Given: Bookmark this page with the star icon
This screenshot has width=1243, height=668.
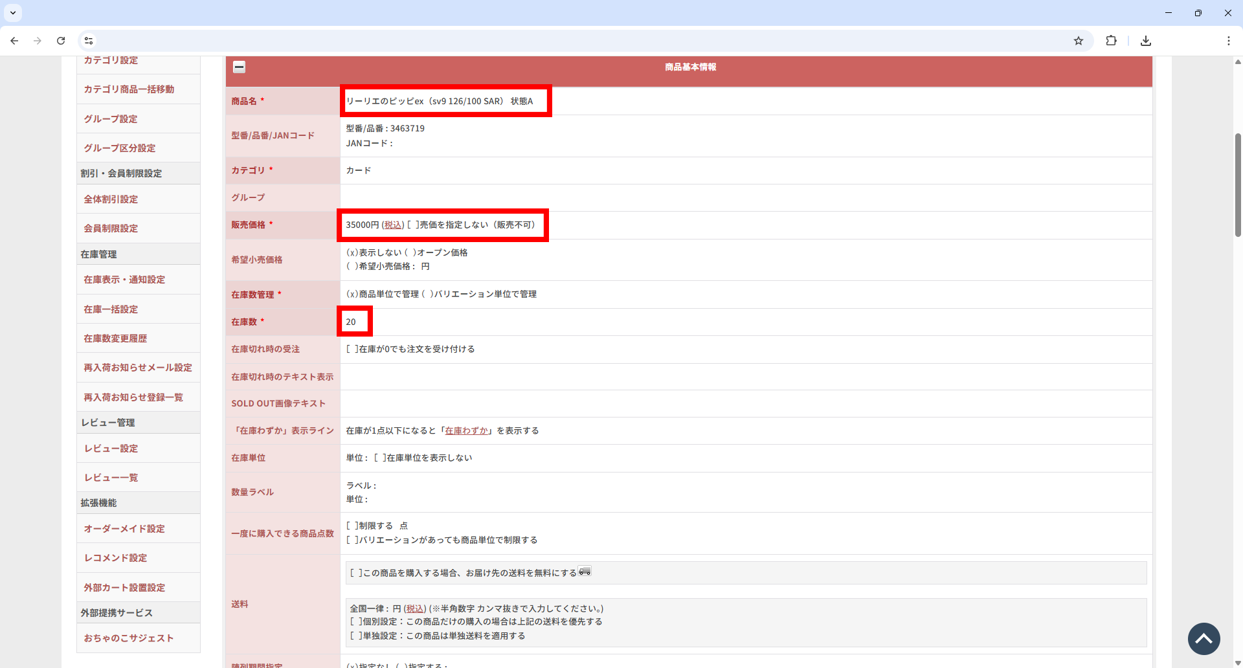Looking at the screenshot, I should pos(1078,41).
